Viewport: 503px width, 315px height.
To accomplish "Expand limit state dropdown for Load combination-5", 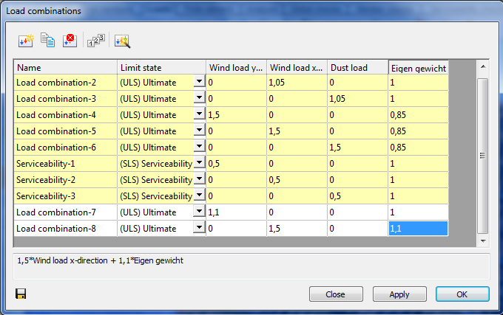I will tap(200, 130).
